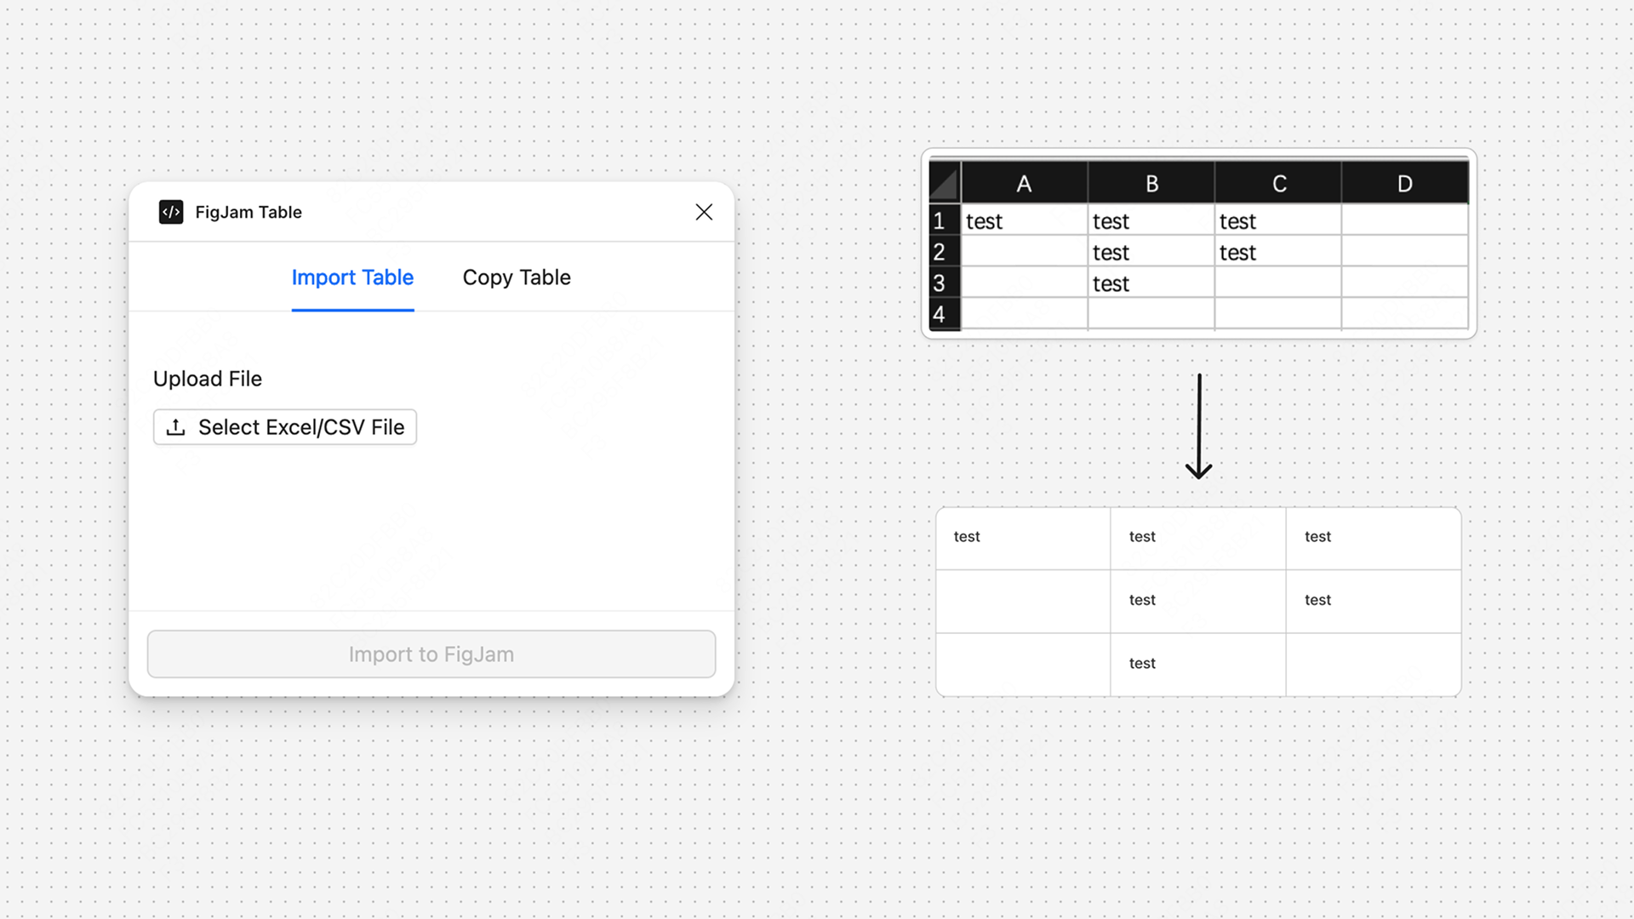Click the Select Excel/CSV File button
Viewport: 1634px width, 919px height.
coord(285,427)
